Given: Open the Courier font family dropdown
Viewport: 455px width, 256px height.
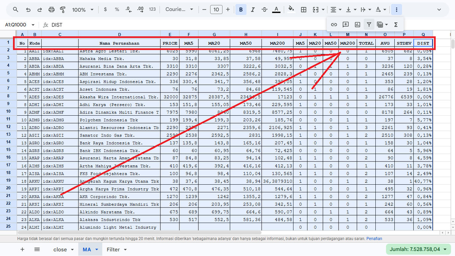Looking at the screenshot, I should [179, 9].
